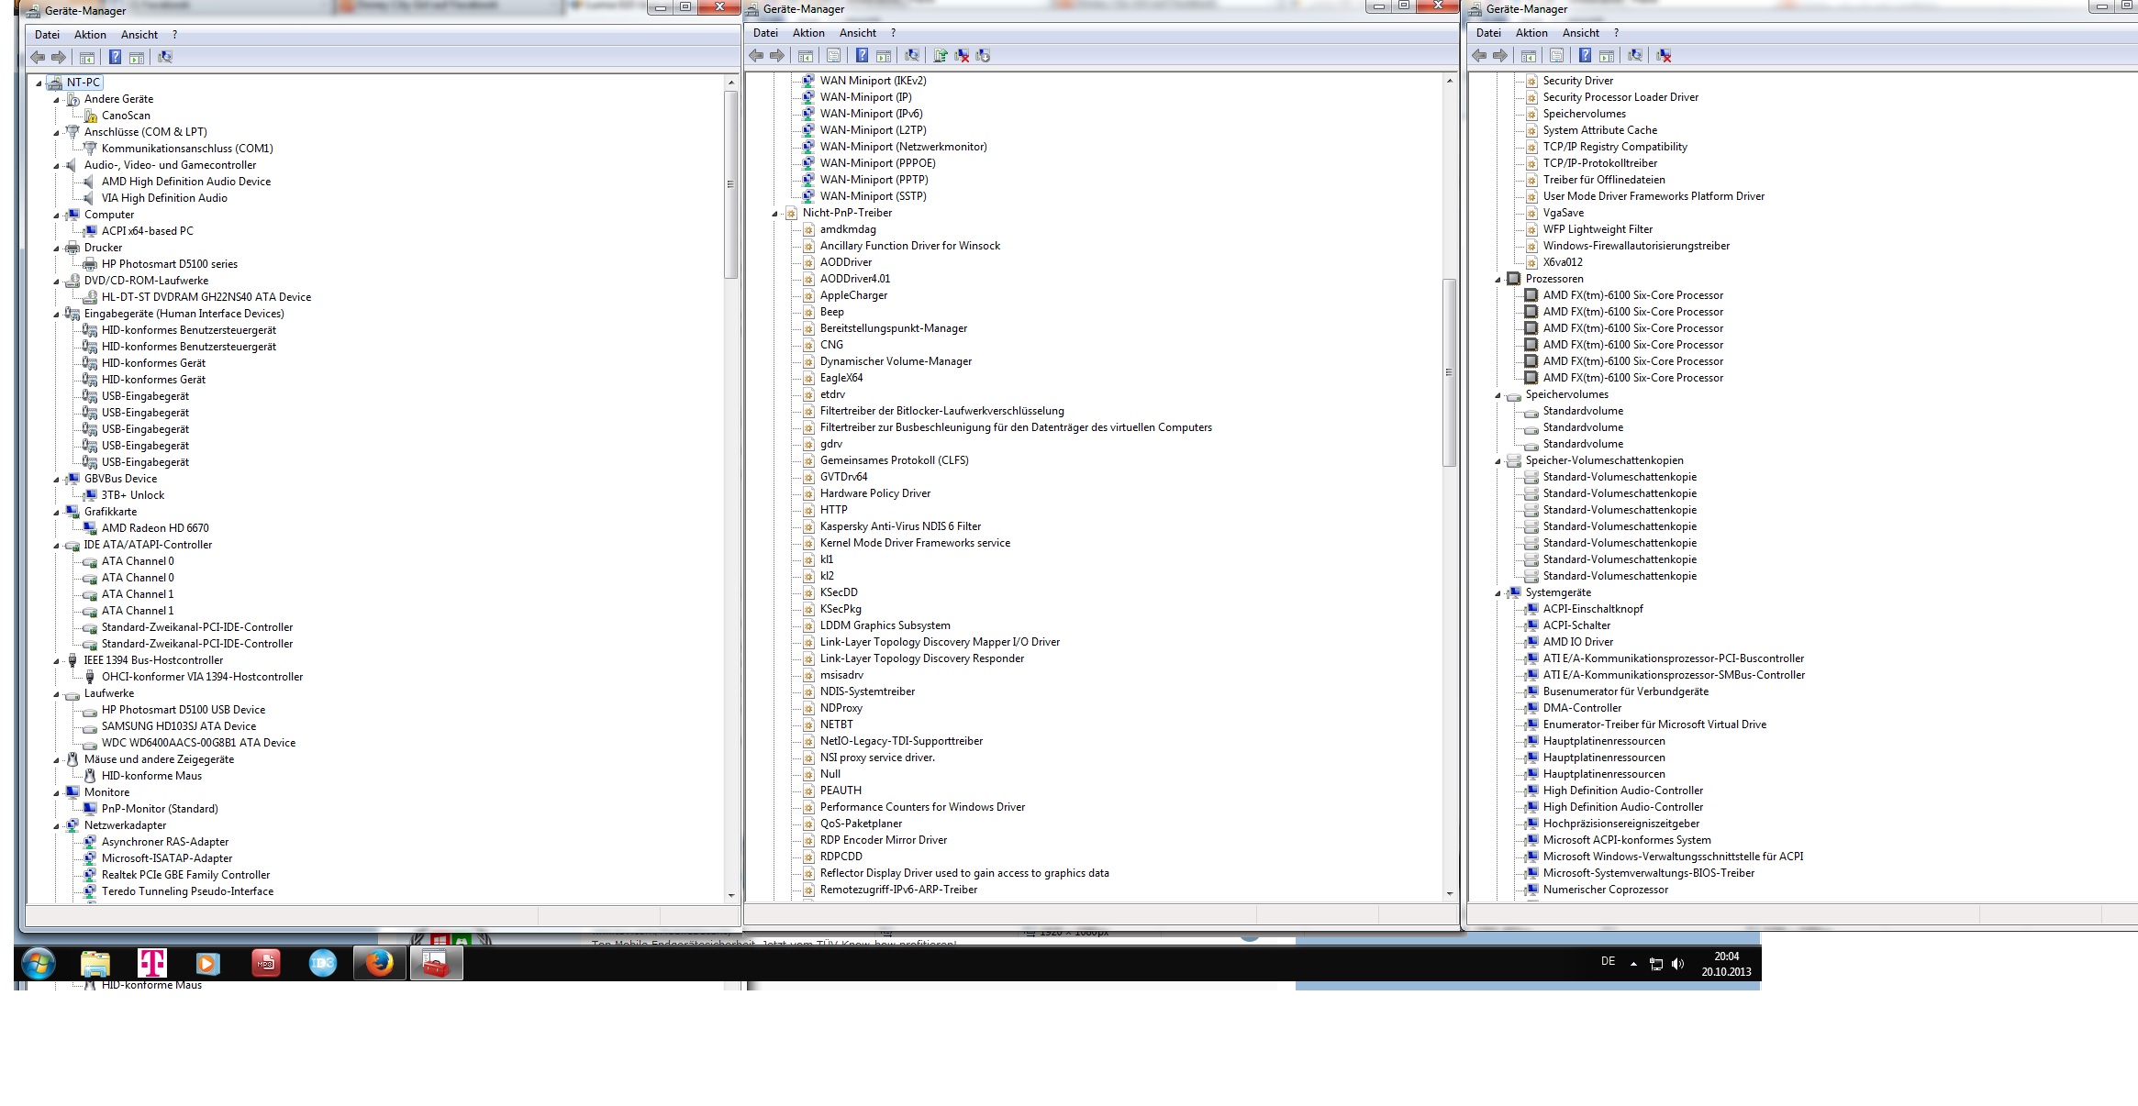The width and height of the screenshot is (2138, 1106).
Task: Collapse Grafikkarte category
Action: (x=56, y=512)
